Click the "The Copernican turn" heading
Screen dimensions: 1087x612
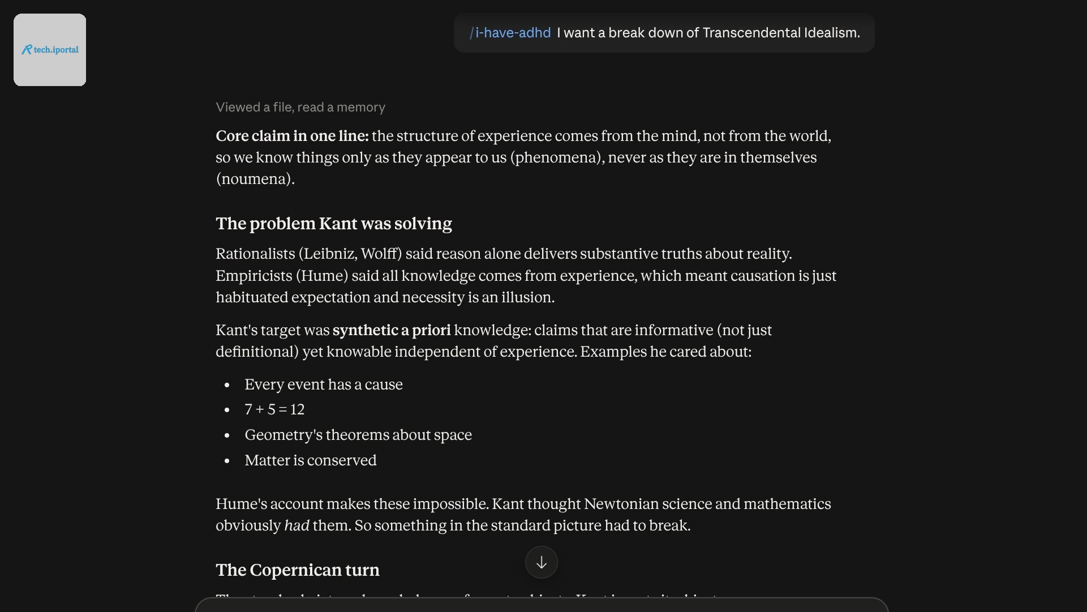(x=298, y=570)
